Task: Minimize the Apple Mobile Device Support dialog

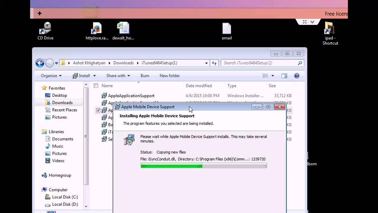Action: tap(257, 107)
